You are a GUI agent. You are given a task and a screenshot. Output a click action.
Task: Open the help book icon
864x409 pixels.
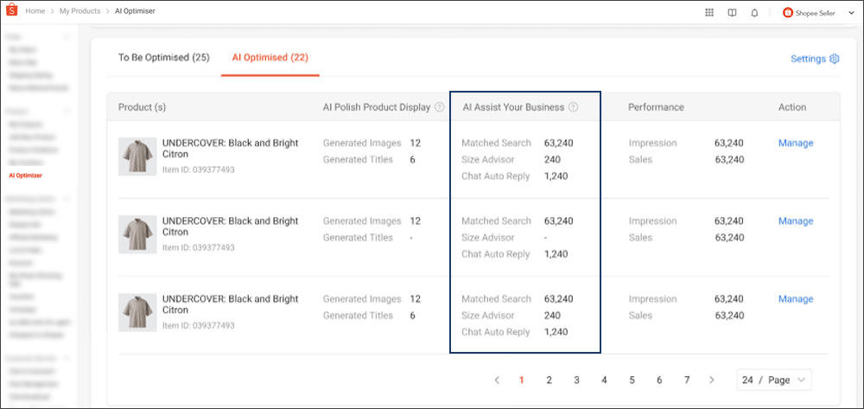732,12
